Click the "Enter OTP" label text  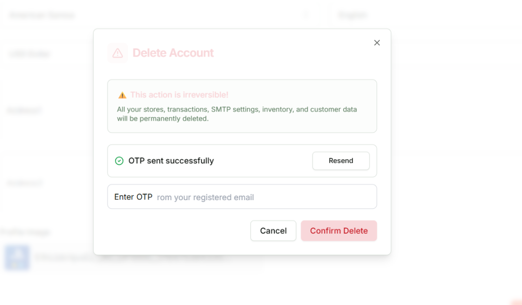click(x=133, y=197)
